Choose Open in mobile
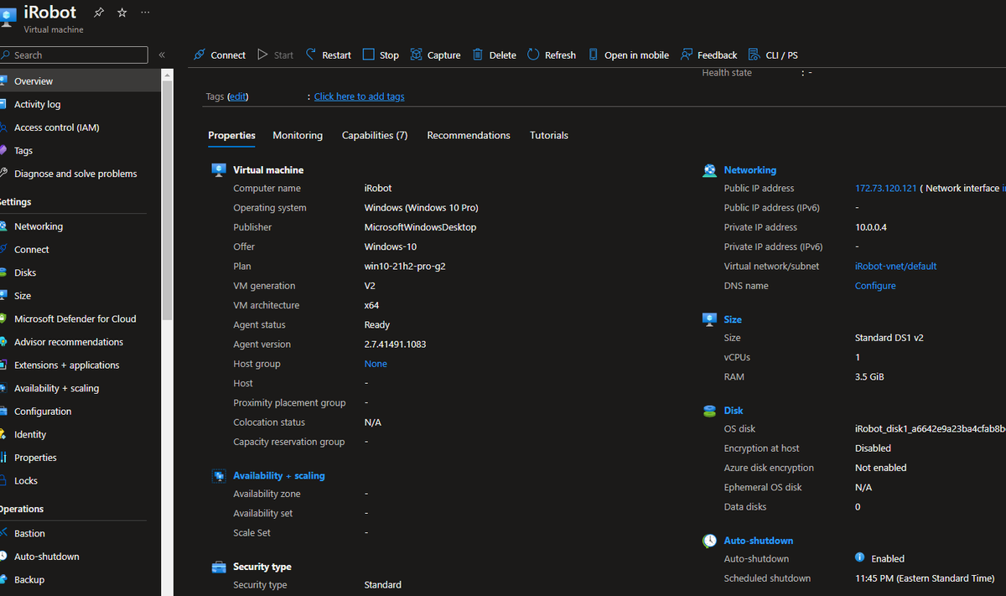This screenshot has width=1006, height=596. 628,55
